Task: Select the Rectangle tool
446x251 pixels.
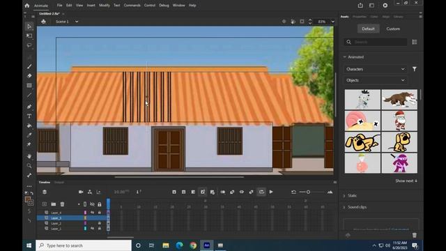Action: pos(29,85)
